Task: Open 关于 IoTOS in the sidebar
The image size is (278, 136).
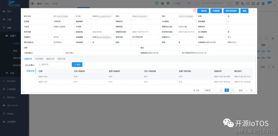Action: point(12,106)
